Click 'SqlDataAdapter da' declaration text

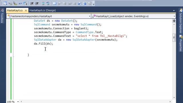pyautogui.click(x=47, y=40)
